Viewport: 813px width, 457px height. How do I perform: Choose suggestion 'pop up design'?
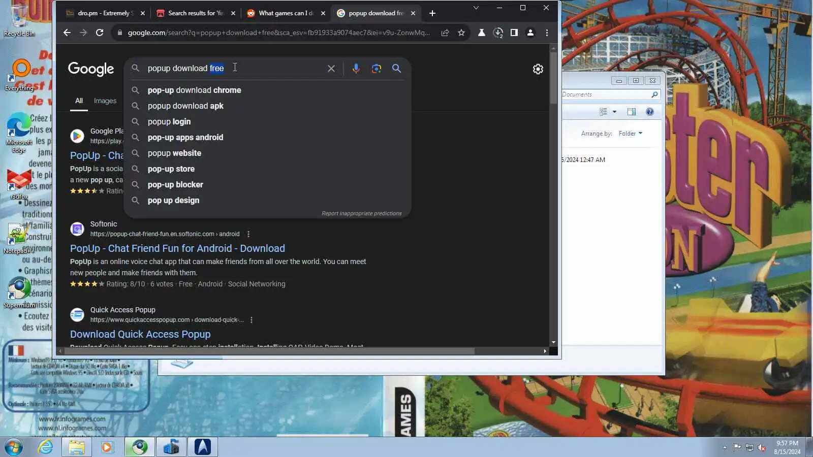267,201
